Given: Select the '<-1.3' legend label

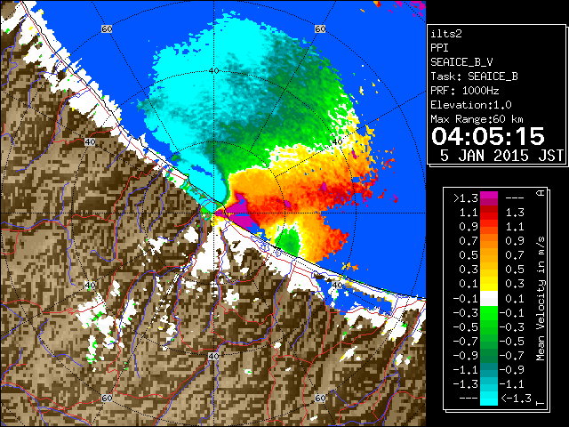Looking at the screenshot, I should (x=516, y=399).
